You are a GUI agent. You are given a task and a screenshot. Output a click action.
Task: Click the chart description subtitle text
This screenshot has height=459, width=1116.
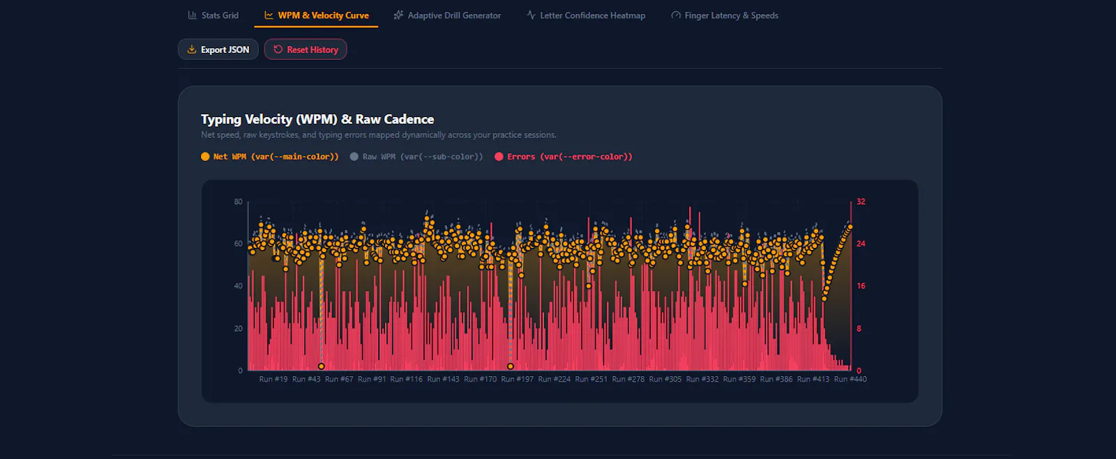tap(379, 135)
